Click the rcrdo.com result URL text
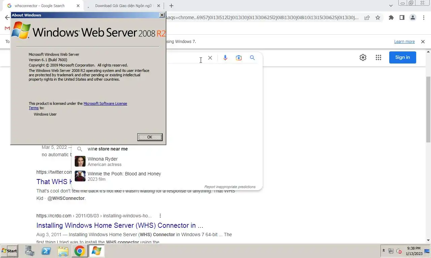431x258 pixels. point(94,216)
